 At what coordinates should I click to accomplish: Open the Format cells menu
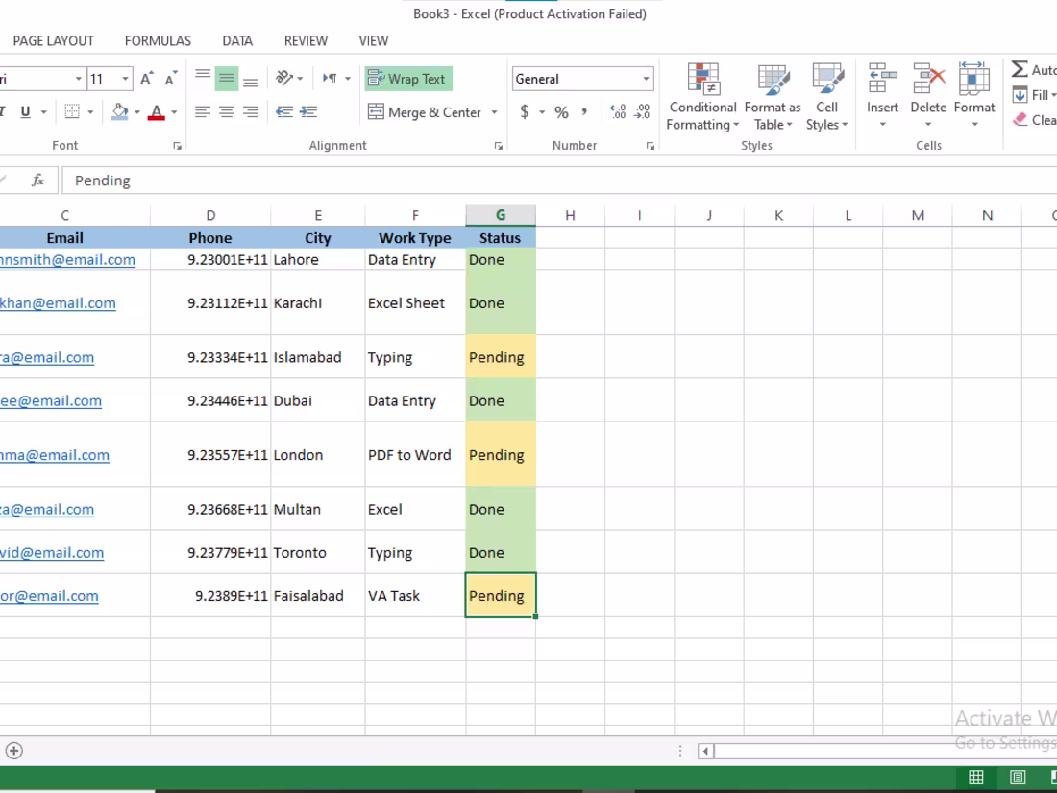tap(974, 96)
